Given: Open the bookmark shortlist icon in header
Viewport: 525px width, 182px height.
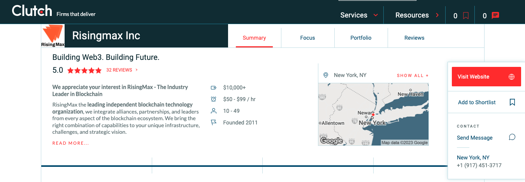Looking at the screenshot, I should click(x=466, y=16).
